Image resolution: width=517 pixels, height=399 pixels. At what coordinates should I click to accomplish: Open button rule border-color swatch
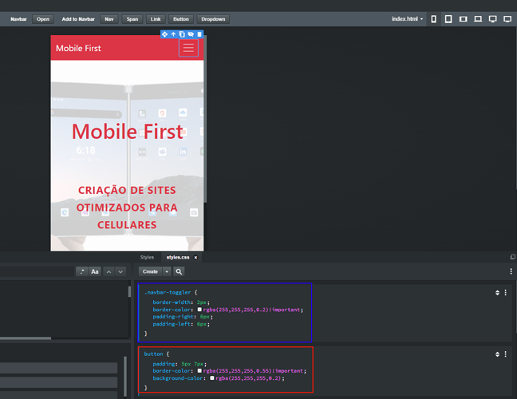point(199,370)
